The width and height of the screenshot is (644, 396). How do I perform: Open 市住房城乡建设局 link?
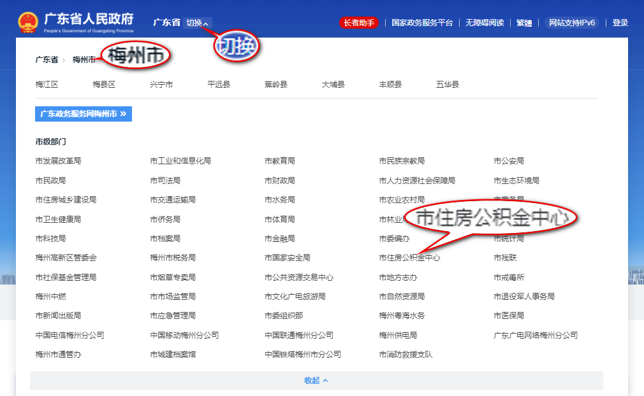tap(66, 200)
